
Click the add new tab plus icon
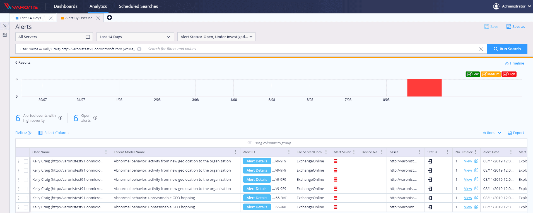[110, 18]
